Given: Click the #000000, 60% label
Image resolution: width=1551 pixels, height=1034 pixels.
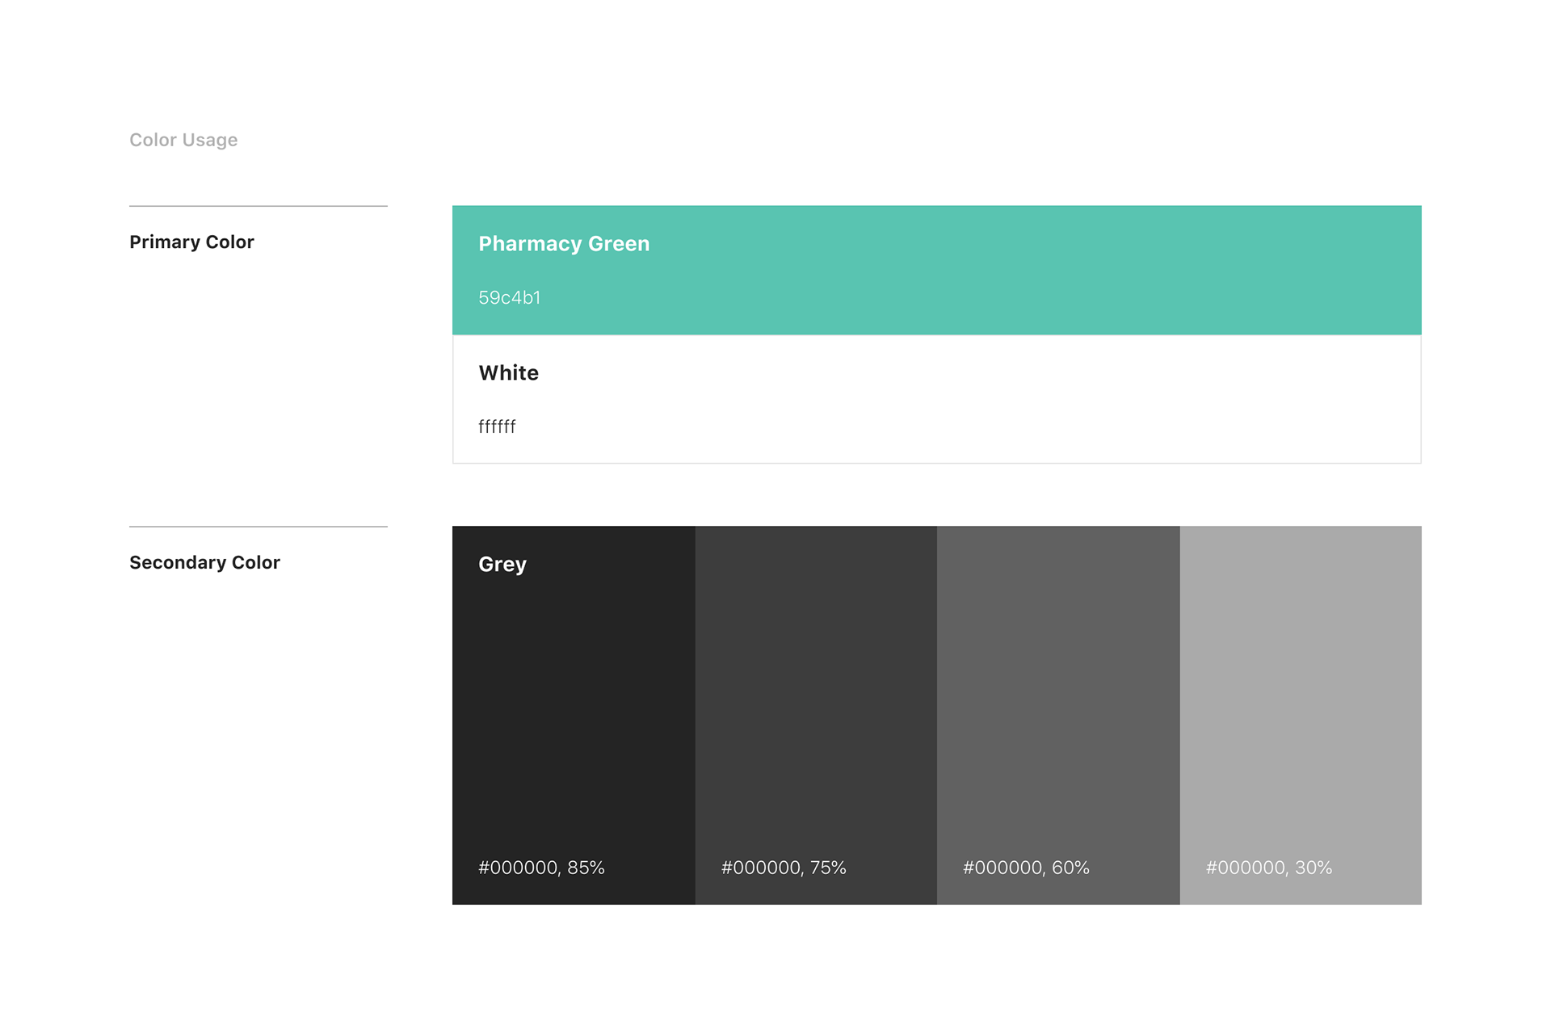Looking at the screenshot, I should click(x=1026, y=868).
